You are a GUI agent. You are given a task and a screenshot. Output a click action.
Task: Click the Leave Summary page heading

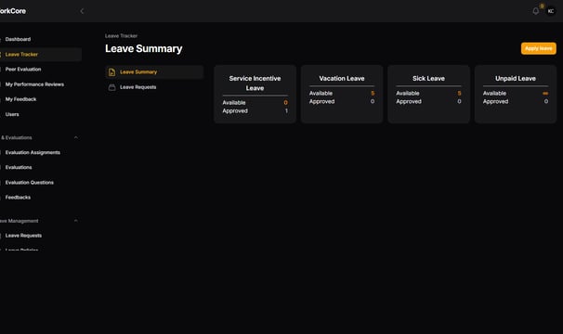[144, 48]
